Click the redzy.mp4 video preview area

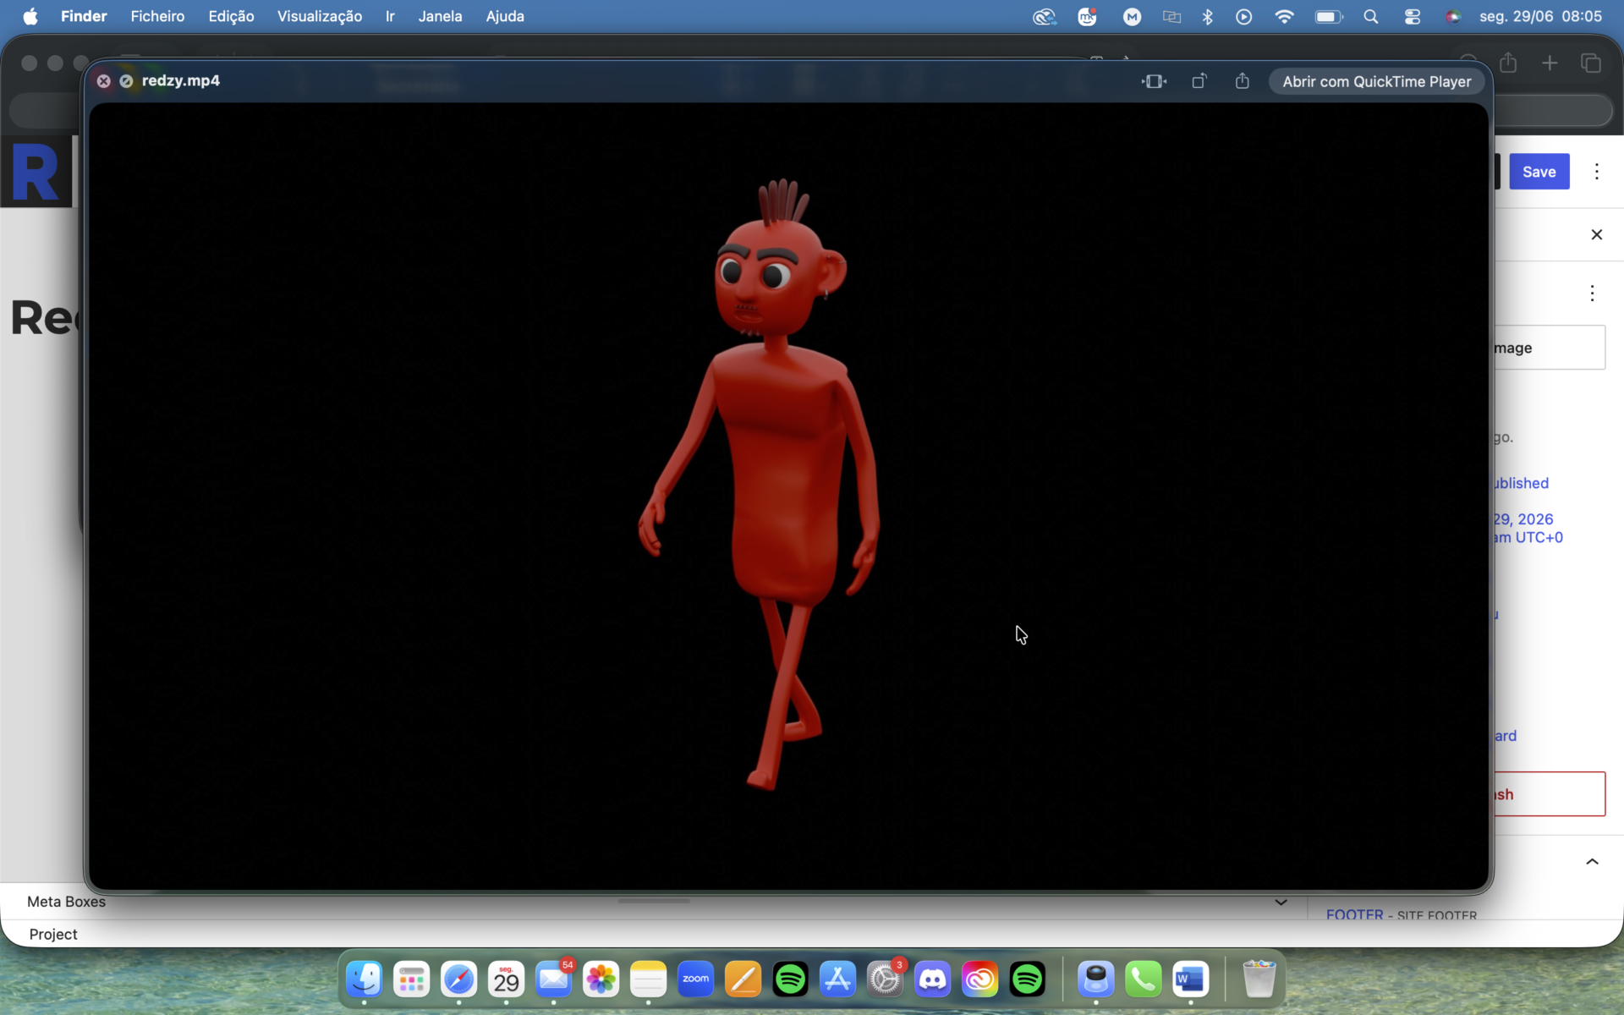788,497
